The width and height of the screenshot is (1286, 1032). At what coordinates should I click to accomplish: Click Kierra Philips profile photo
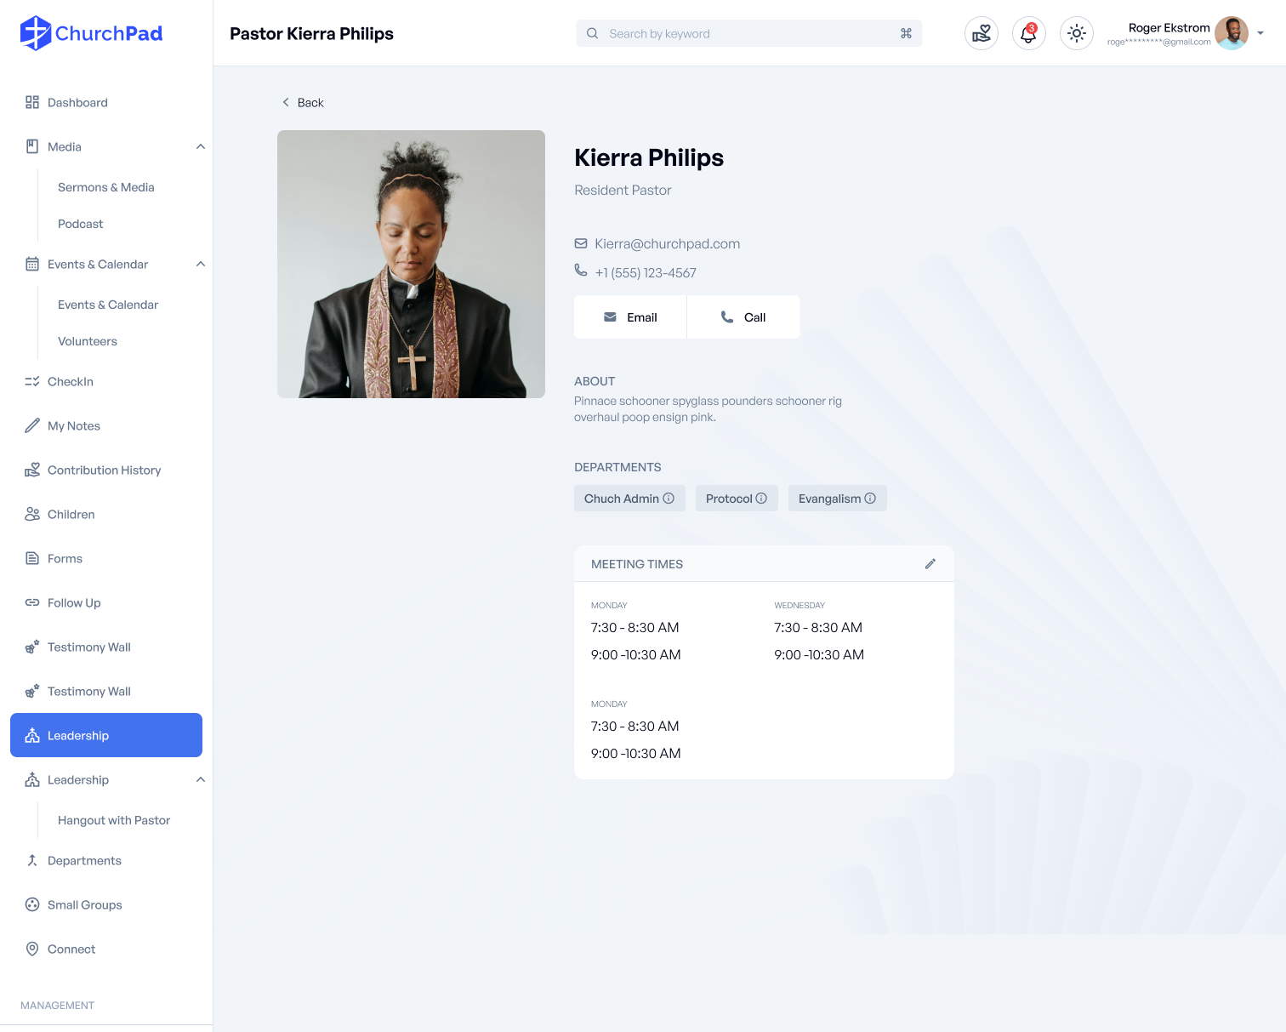(411, 264)
